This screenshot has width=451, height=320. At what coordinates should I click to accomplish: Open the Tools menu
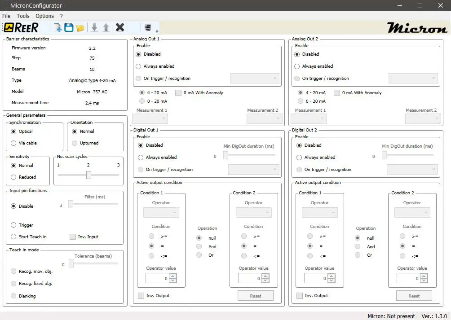coord(23,16)
